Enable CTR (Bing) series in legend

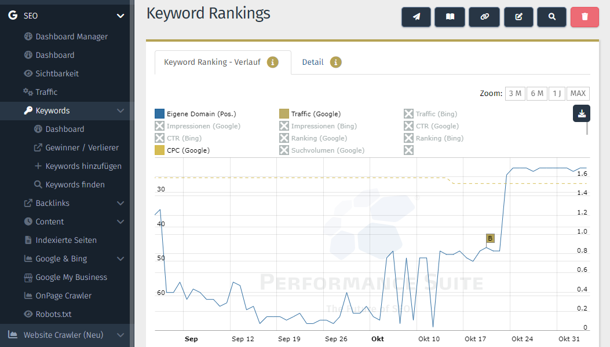coord(159,138)
